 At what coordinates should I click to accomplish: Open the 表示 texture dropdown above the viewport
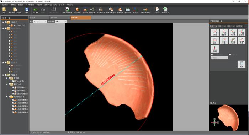[x=40, y=21]
